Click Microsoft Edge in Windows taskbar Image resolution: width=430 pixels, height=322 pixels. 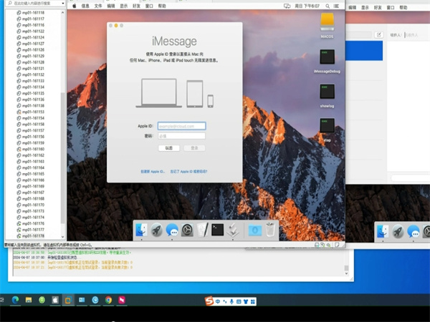[x=15, y=299]
